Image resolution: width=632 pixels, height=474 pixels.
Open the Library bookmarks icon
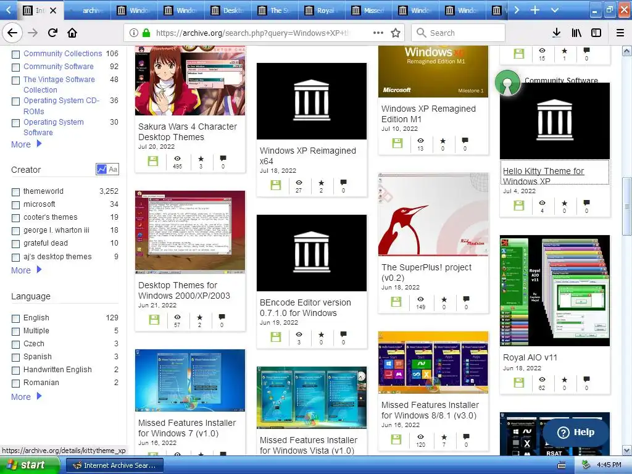(x=576, y=33)
